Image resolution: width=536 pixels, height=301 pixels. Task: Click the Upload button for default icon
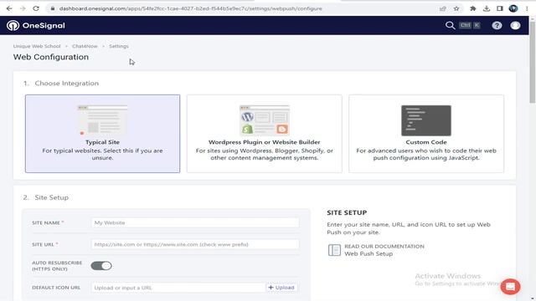pos(281,288)
